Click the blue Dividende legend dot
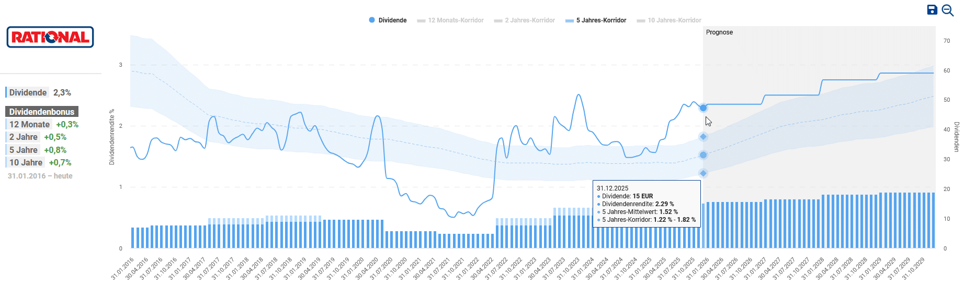This screenshot has height=286, width=964. [x=372, y=20]
